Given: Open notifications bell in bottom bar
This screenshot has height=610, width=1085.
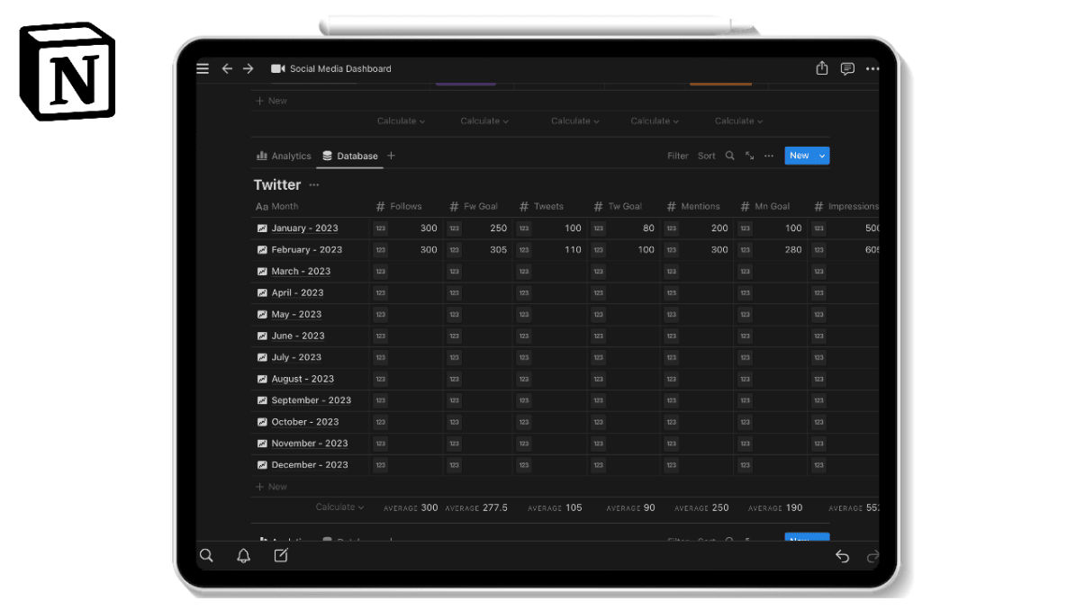Looking at the screenshot, I should pos(243,556).
